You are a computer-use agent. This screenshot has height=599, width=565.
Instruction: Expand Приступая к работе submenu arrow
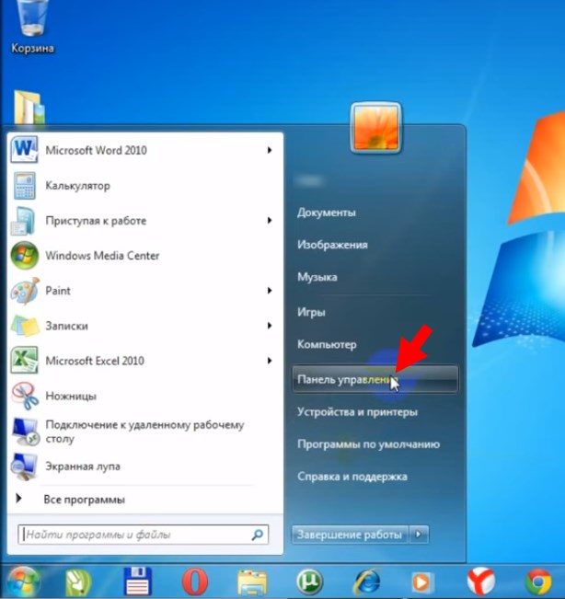click(x=270, y=221)
